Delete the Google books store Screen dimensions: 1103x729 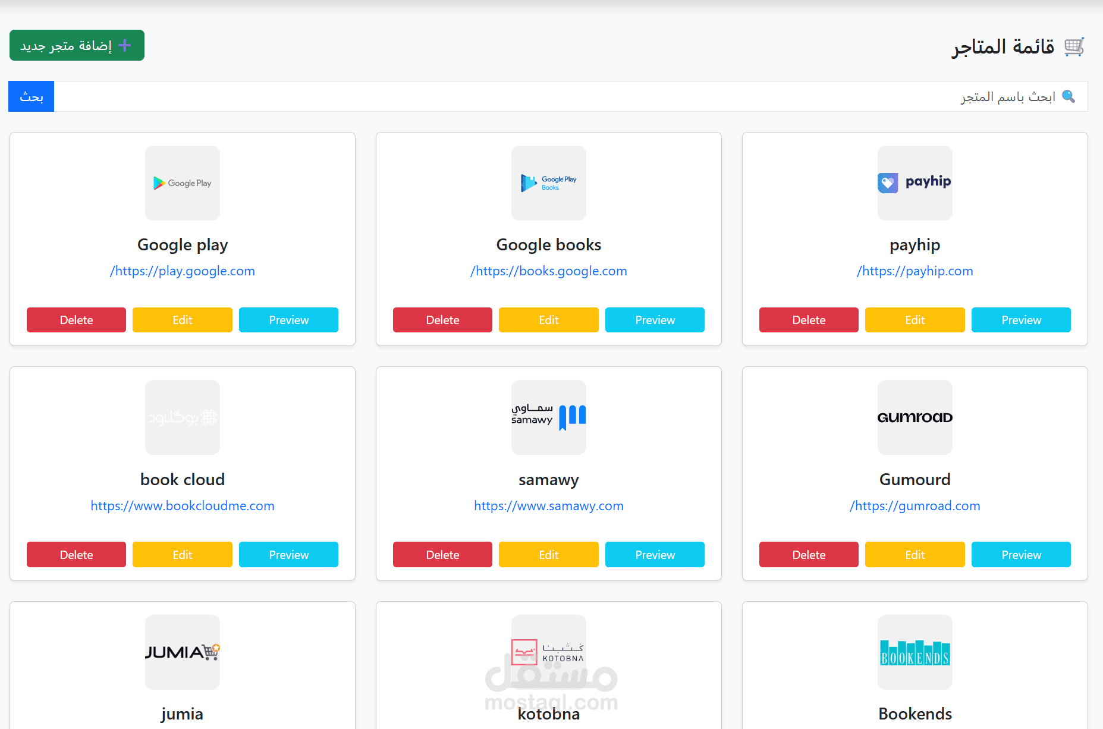[442, 320]
